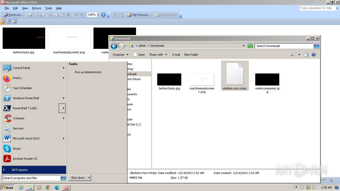Click Explorer help icon
Viewport: 340px width, 191px height.
[x=314, y=55]
